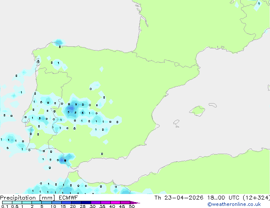Click the '15' legend label
Image resolution: width=270 pixels, height=208 pixels.
pyautogui.click(x=63, y=206)
